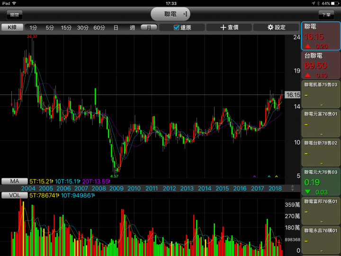Tap the 2018 year label on timeline
Viewport: 341px width, 256px height.
275,188
